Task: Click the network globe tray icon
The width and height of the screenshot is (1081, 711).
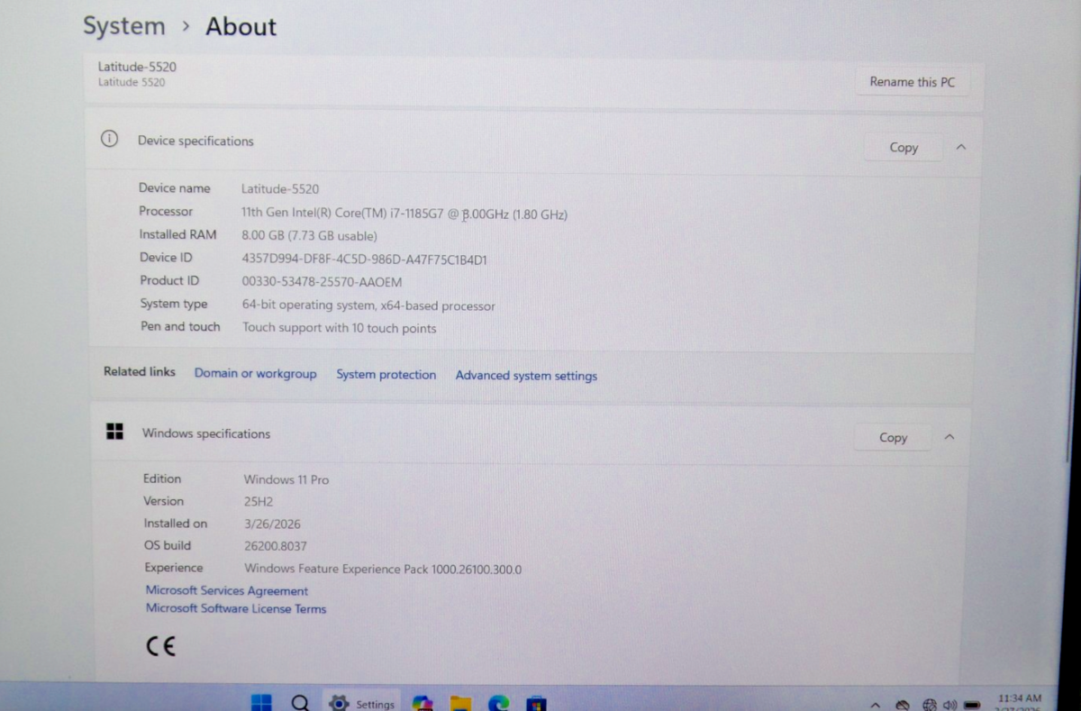Action: (x=929, y=704)
